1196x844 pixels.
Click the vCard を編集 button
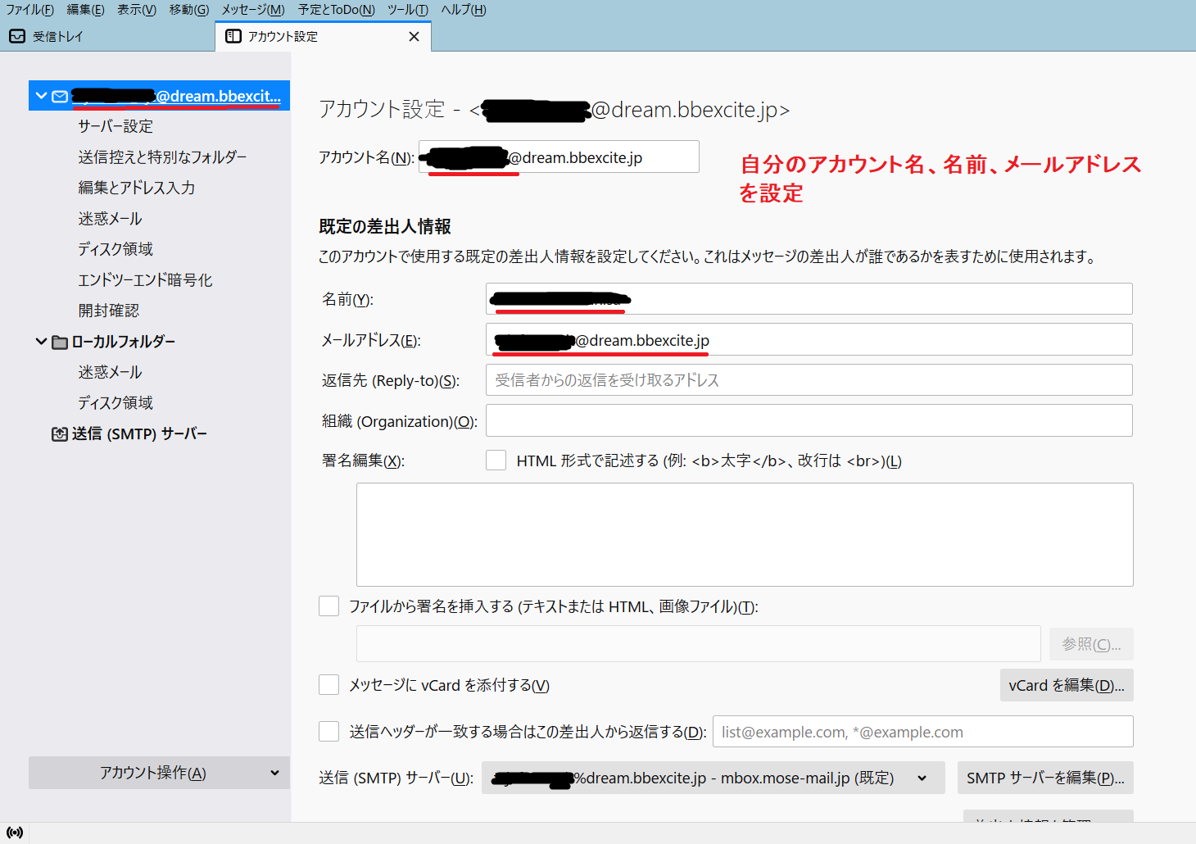[1066, 685]
